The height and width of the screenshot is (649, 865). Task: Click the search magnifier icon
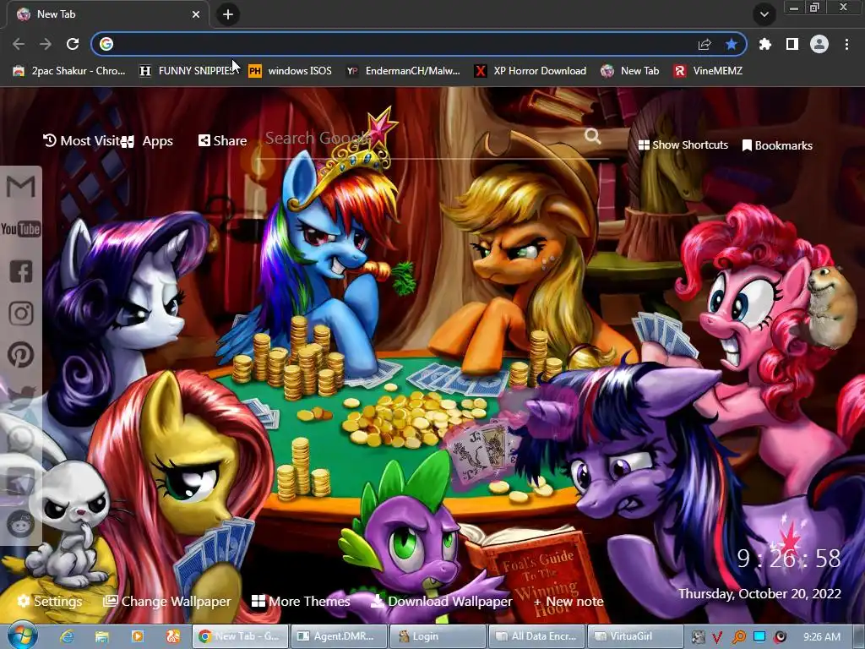click(x=592, y=136)
